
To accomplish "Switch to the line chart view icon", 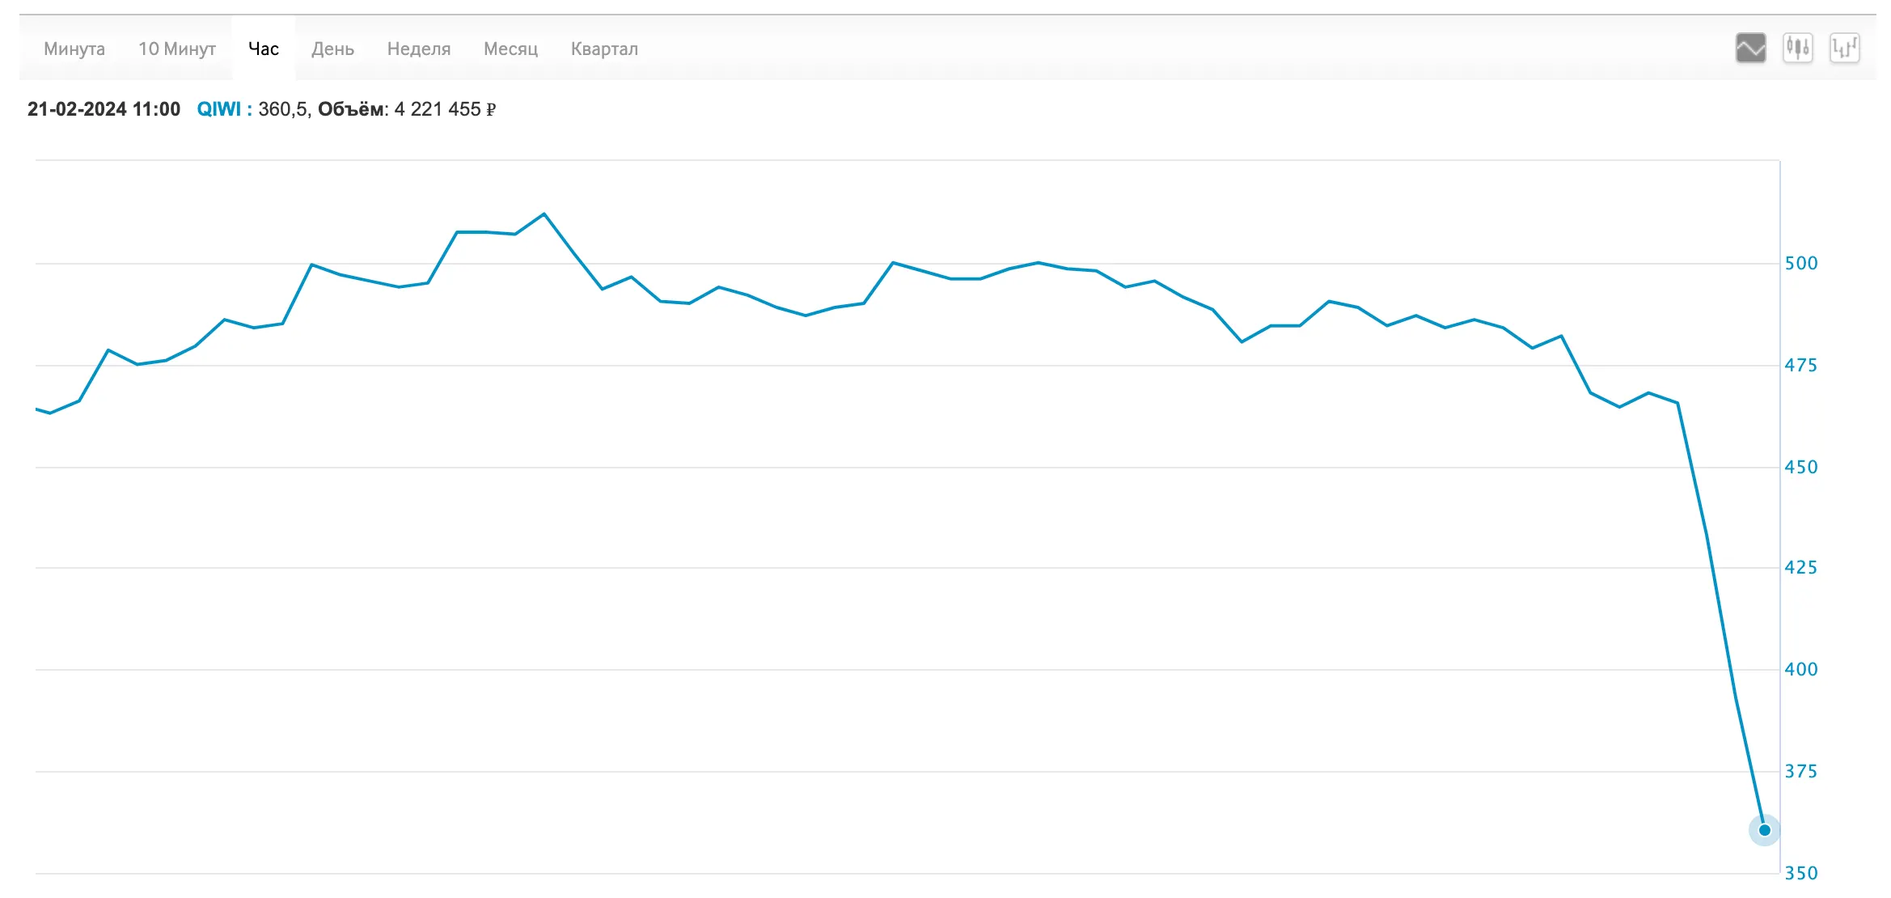I will [x=1750, y=49].
